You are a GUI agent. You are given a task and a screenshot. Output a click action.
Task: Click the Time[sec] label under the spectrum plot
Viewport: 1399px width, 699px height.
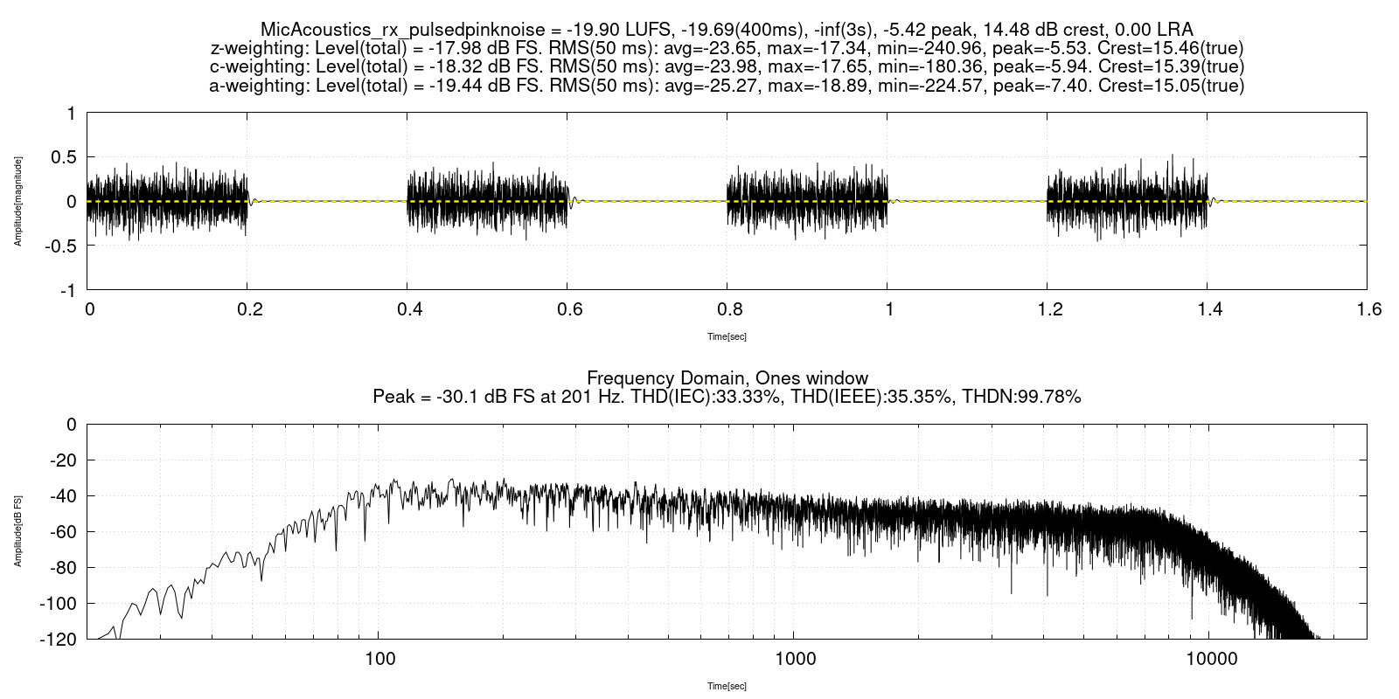tap(727, 686)
